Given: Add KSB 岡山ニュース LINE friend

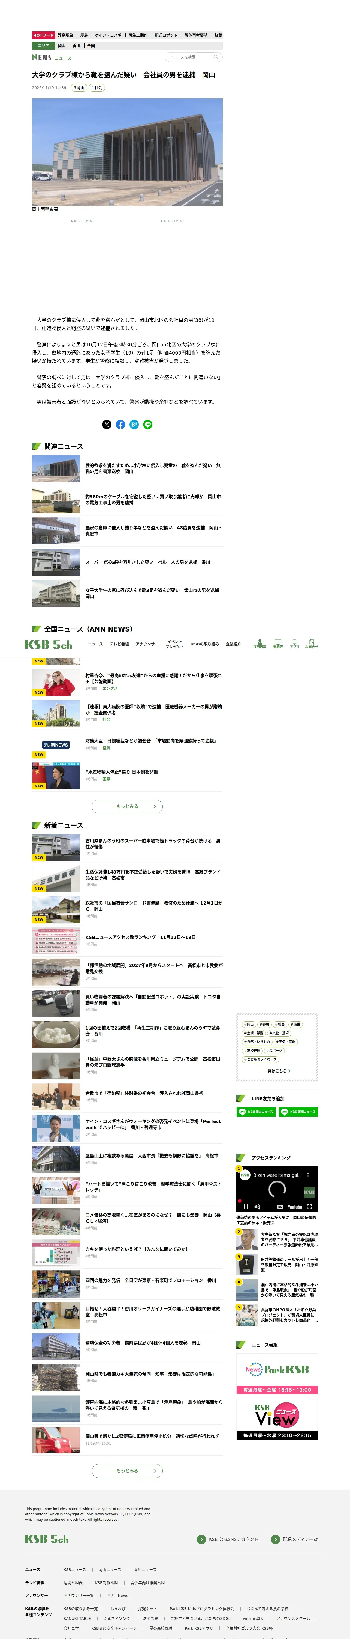Looking at the screenshot, I should (x=256, y=1112).
